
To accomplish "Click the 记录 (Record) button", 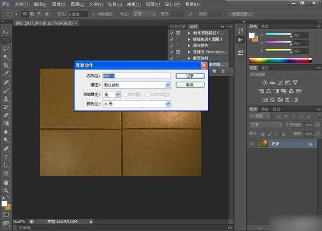I will pyautogui.click(x=189, y=76).
